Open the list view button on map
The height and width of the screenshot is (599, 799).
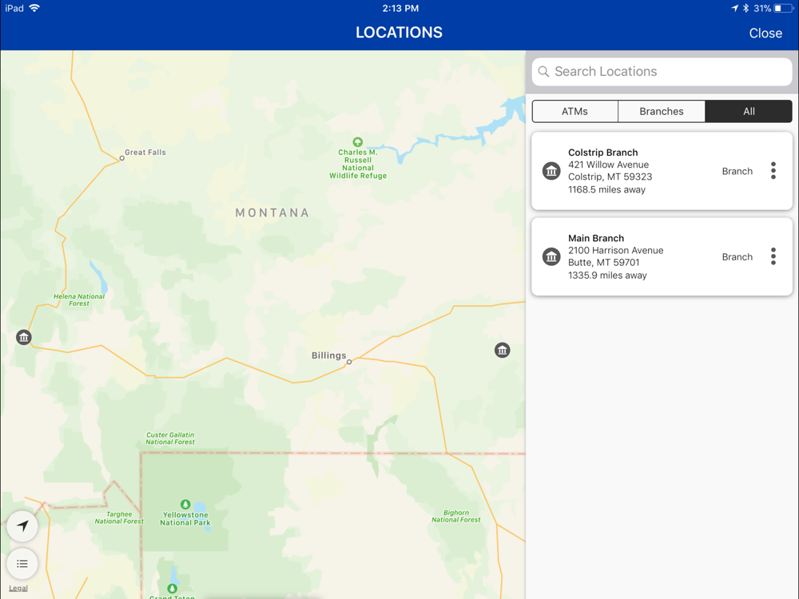pos(22,563)
